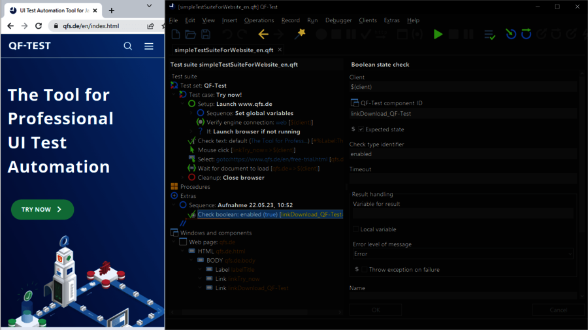Viewport: 588px width, 330px height.
Task: Click the checklist with green checkmark icon
Action: click(489, 35)
